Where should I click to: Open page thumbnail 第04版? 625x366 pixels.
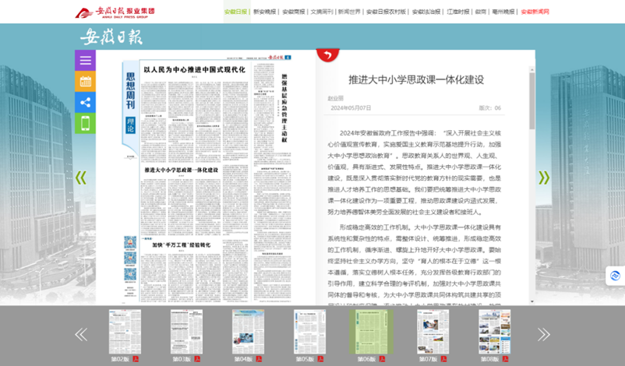click(x=248, y=332)
